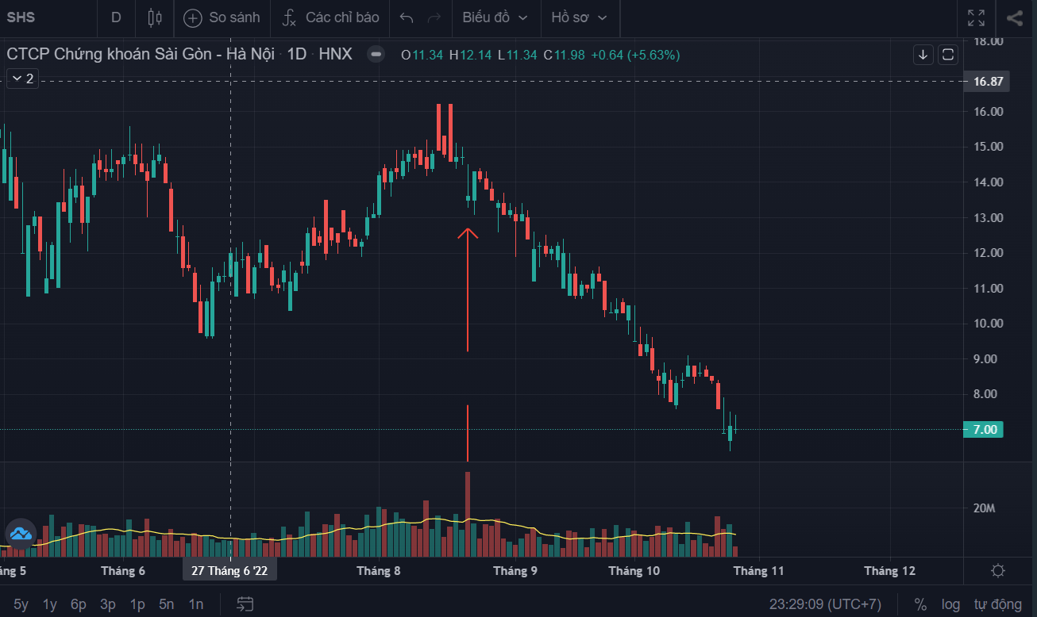The height and width of the screenshot is (617, 1037).
Task: Toggle tự động auto scale
Action: [x=997, y=604]
